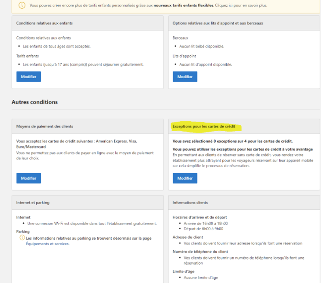Viewport: 321px width, 288px height.
Task: Edit Moyens de paiement des clients with Modifier
Action: point(28,178)
